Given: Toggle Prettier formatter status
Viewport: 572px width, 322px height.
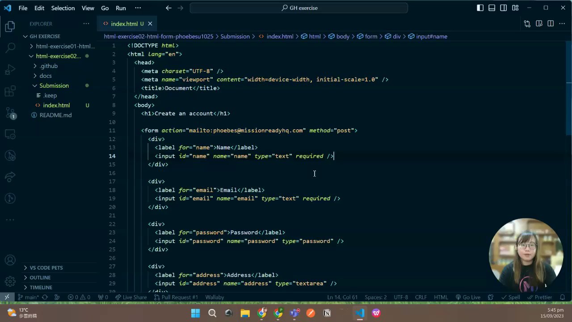Looking at the screenshot, I should pos(539,297).
